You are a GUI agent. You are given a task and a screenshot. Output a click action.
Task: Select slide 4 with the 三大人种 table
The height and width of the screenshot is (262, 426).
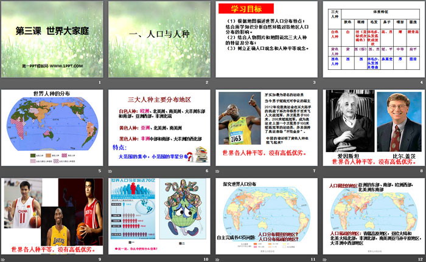(x=374, y=40)
